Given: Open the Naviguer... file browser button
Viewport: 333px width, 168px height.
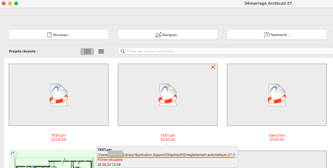Looking at the screenshot, I should (x=167, y=35).
